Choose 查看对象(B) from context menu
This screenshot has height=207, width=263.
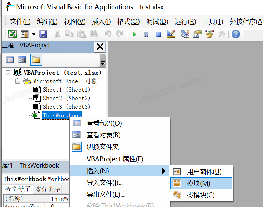pyautogui.click(x=120, y=135)
